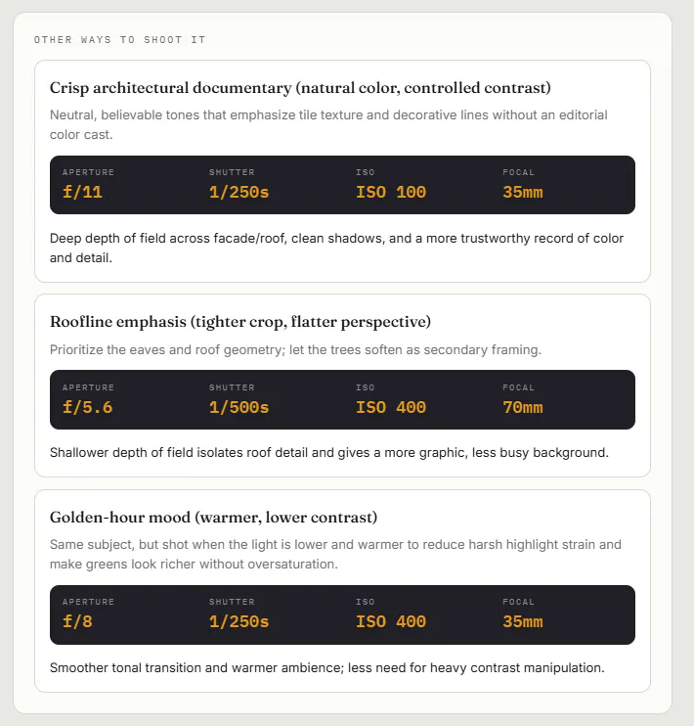Click the Other Ways To Shoot It header

119,40
